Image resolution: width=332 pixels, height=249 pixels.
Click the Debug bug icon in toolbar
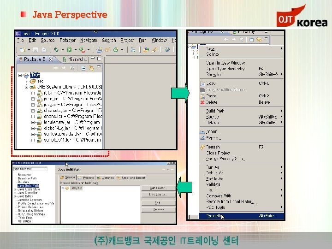(56, 50)
